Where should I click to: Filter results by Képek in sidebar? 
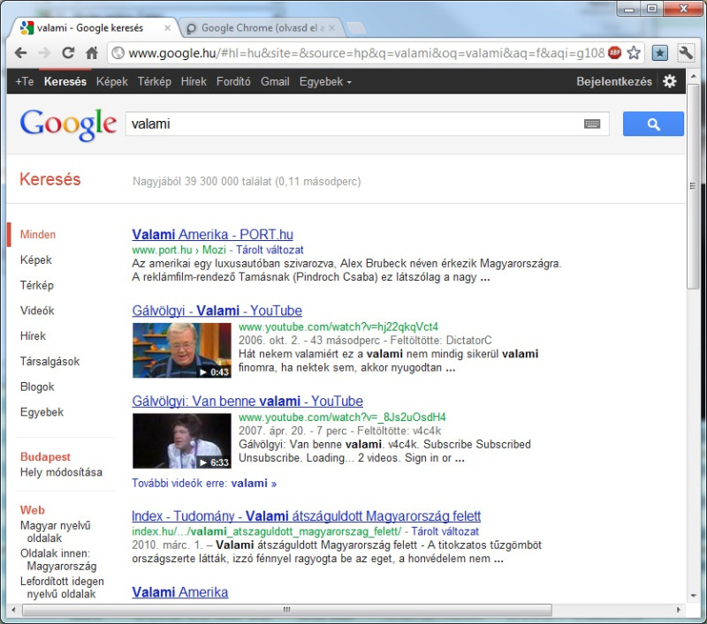36,259
